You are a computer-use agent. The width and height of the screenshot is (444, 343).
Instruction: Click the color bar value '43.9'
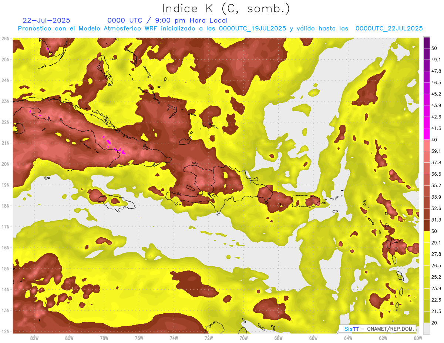(436, 105)
